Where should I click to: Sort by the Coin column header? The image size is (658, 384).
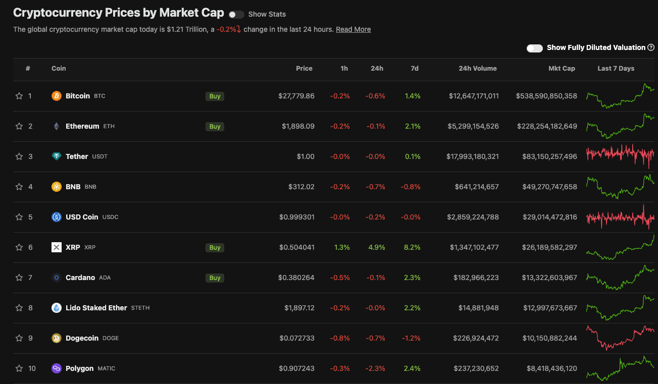[x=59, y=69]
